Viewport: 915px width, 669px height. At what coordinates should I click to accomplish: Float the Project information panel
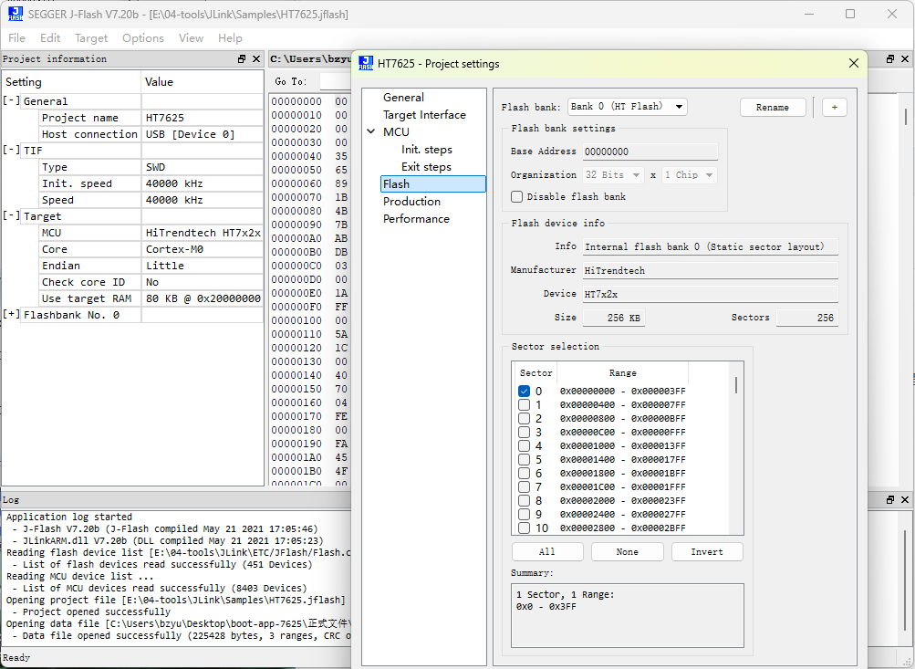(x=242, y=59)
